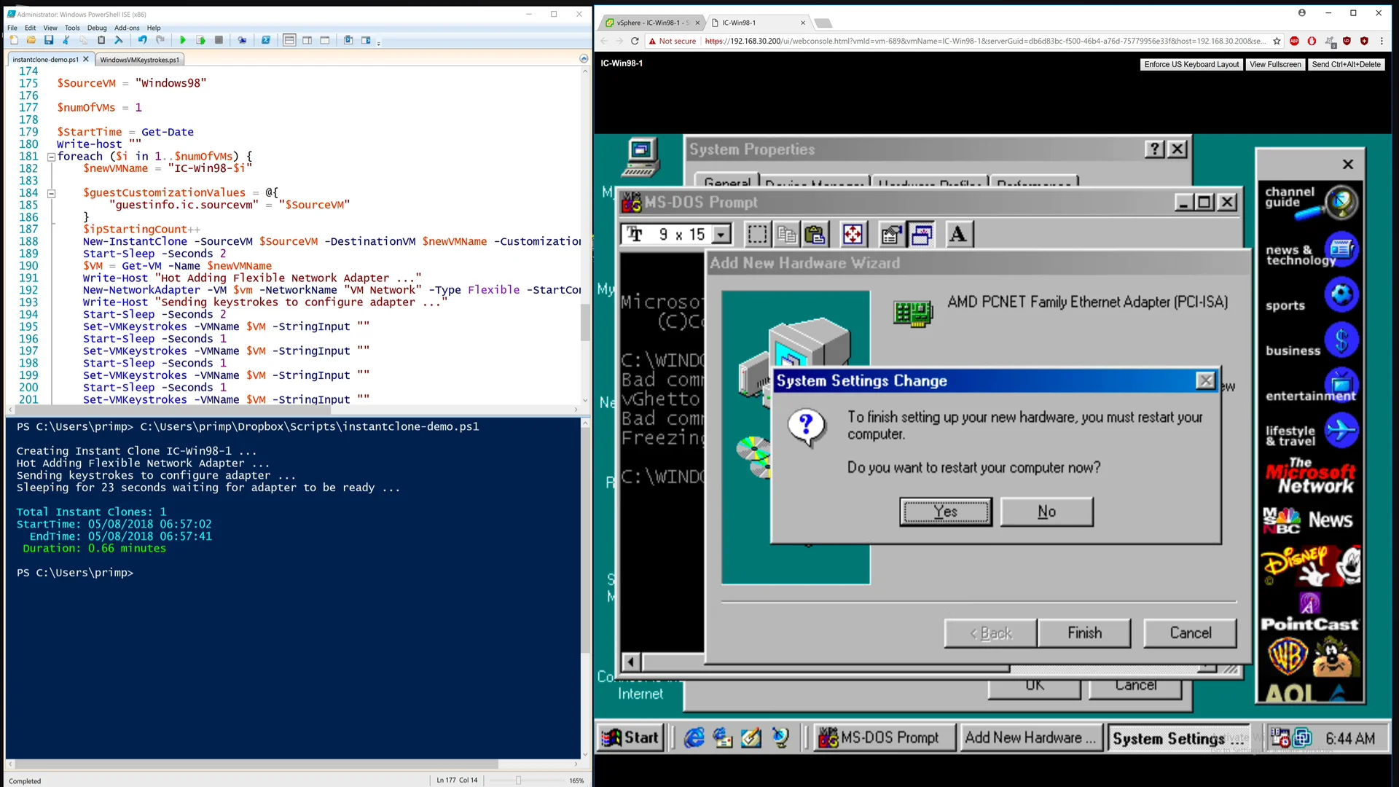Click the Undo arrow in ISE toolbar
Image resolution: width=1399 pixels, height=787 pixels.
point(142,40)
